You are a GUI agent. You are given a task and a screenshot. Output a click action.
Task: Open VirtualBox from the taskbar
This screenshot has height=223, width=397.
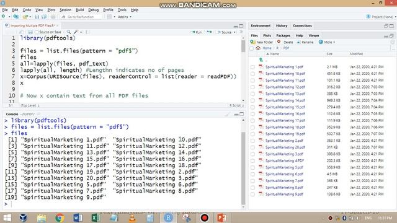click(x=24, y=217)
